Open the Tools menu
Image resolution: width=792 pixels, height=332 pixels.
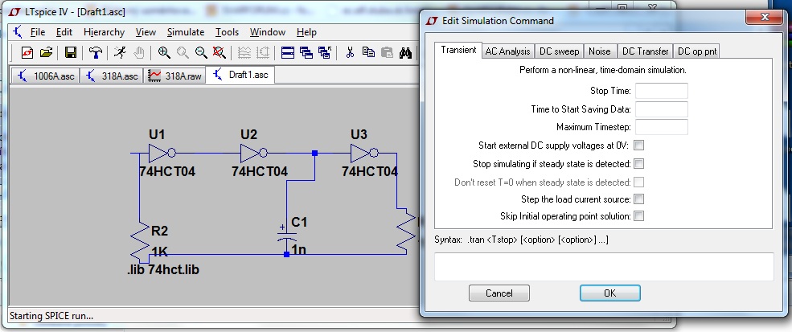pyautogui.click(x=227, y=32)
